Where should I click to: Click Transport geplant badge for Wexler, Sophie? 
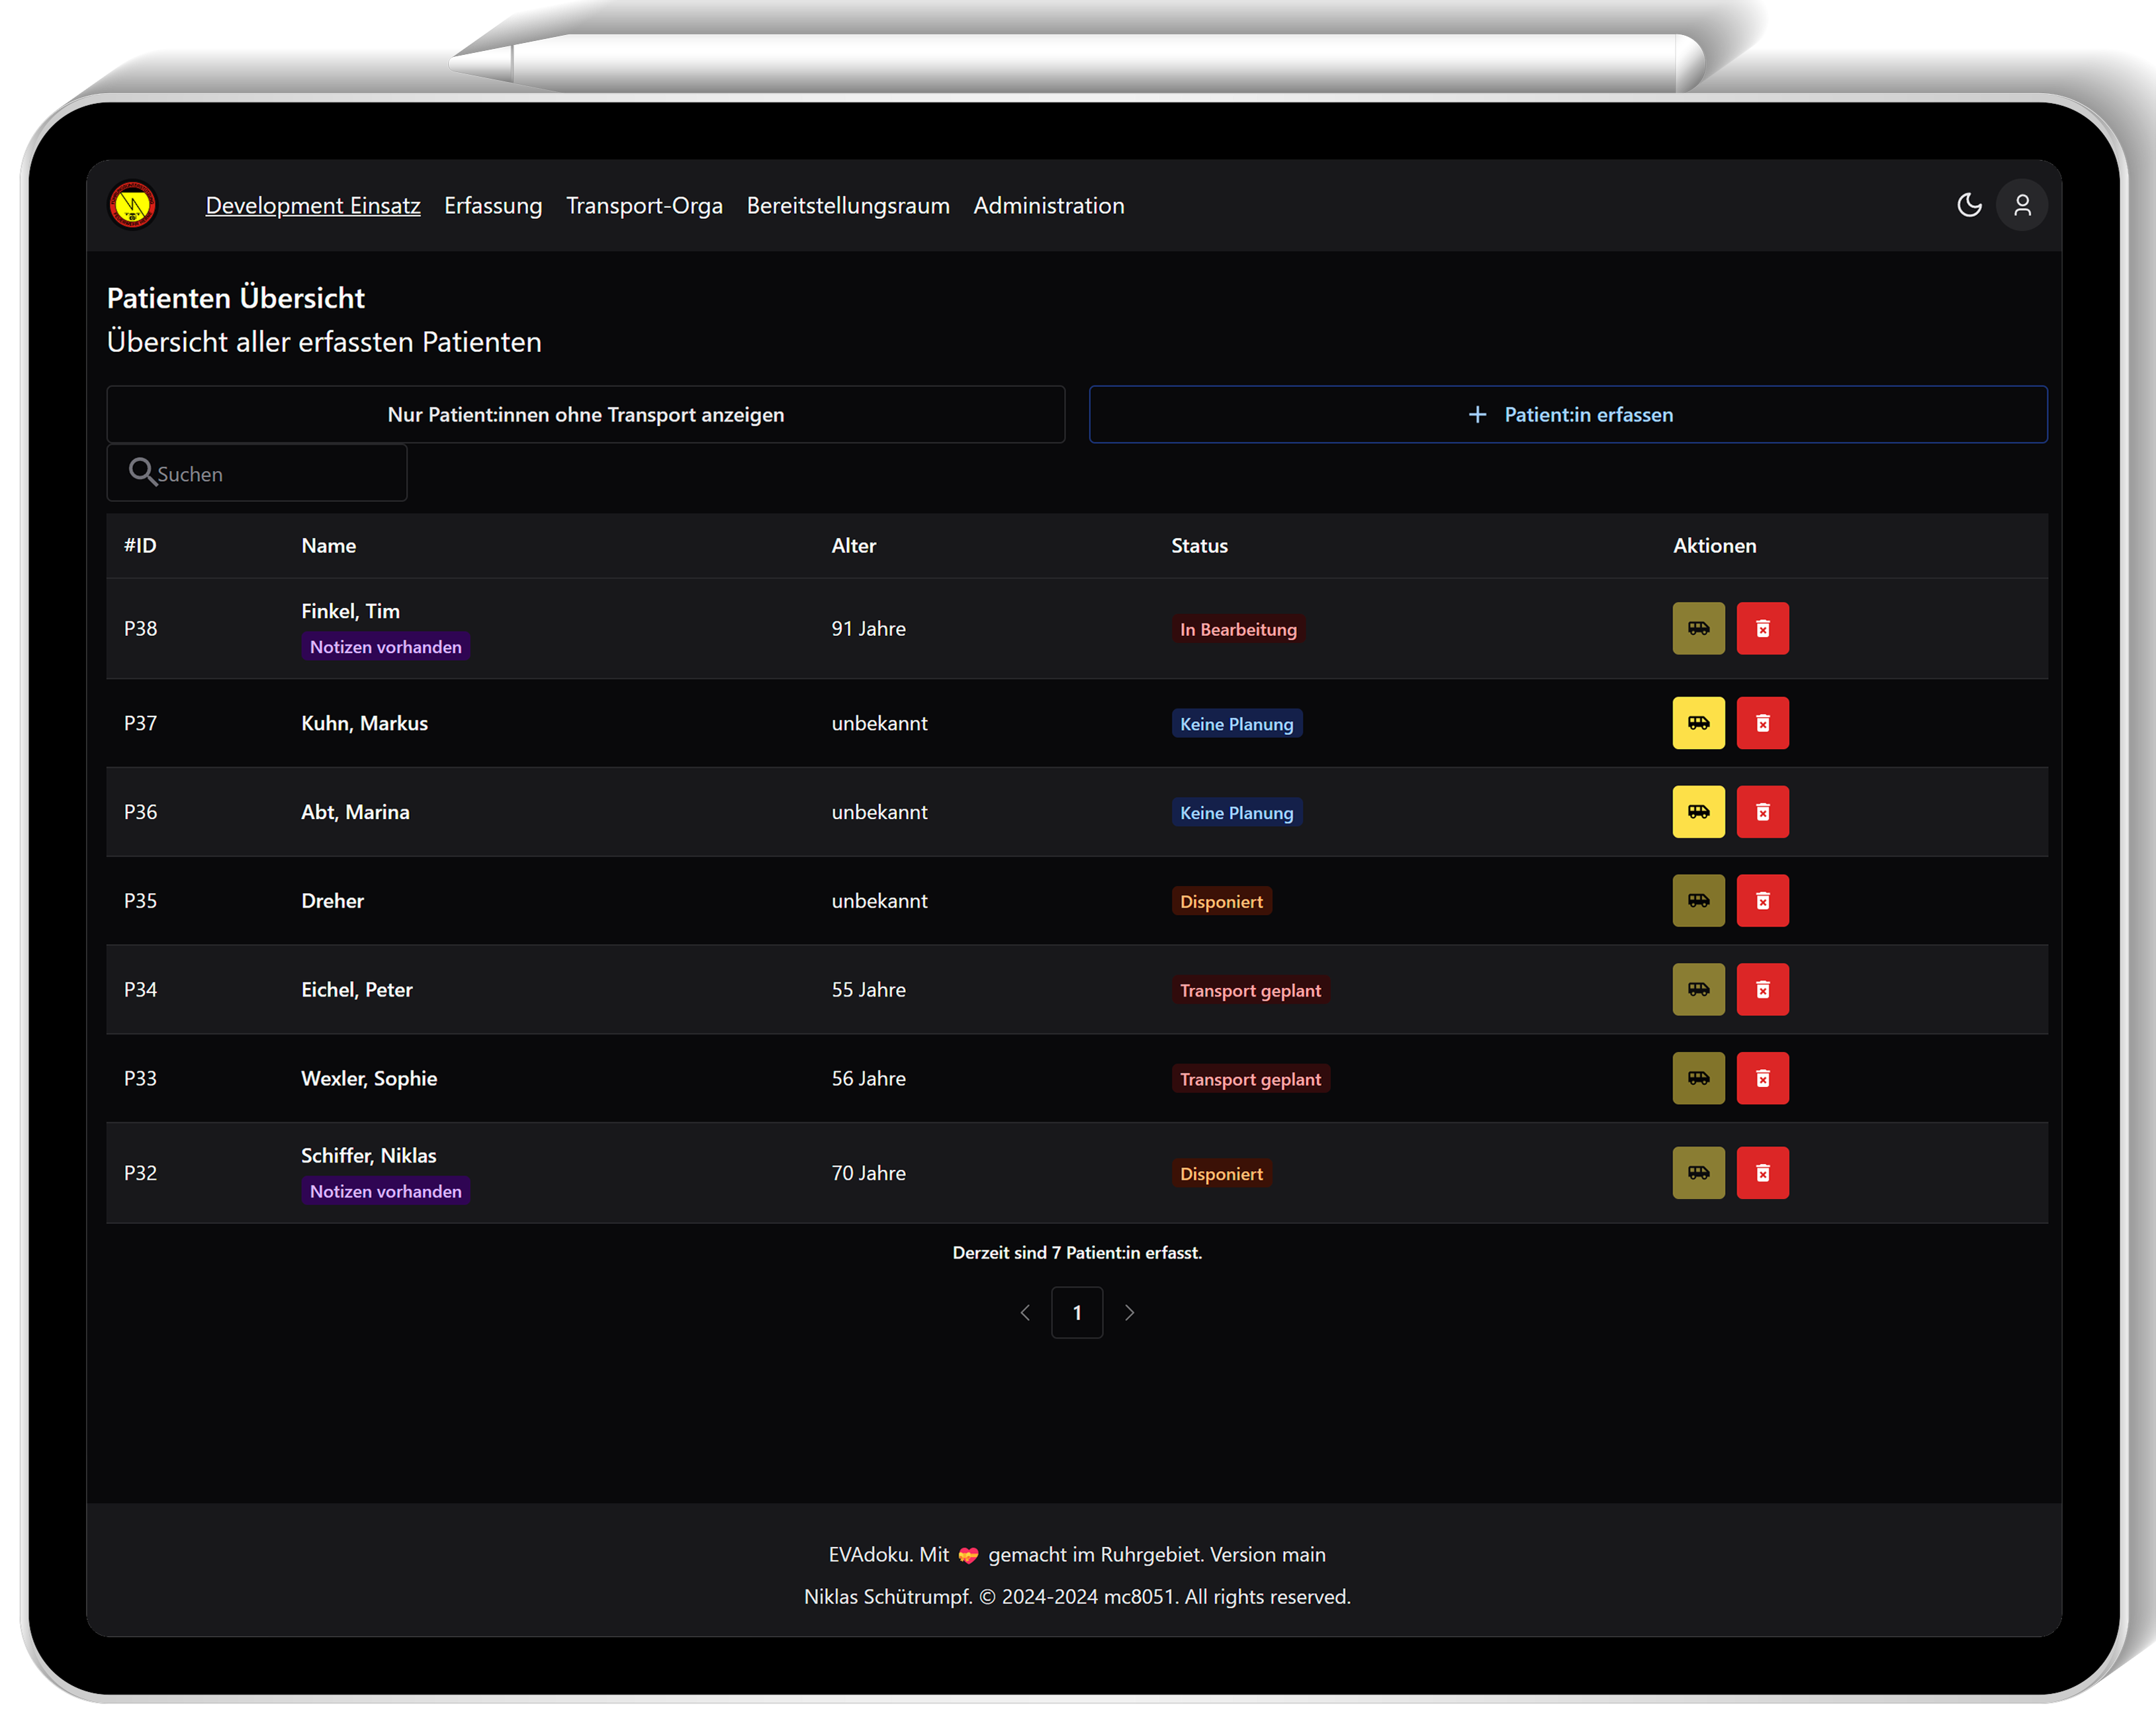pyautogui.click(x=1250, y=1079)
